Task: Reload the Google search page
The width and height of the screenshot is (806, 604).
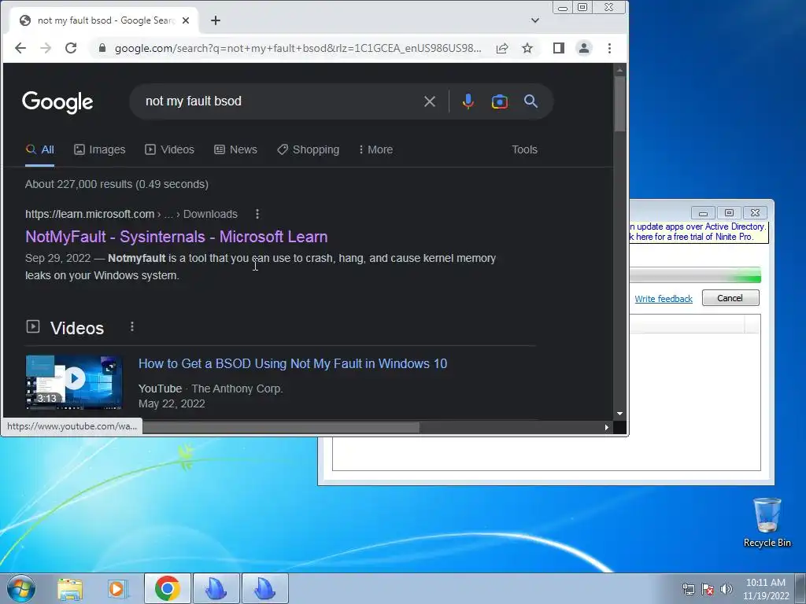Action: click(71, 48)
